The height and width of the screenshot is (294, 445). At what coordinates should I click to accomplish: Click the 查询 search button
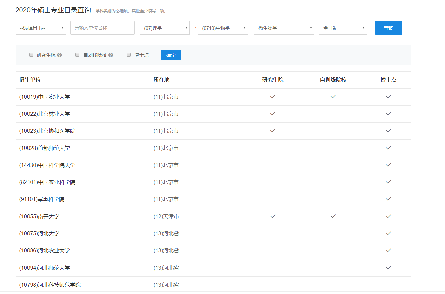pos(389,28)
